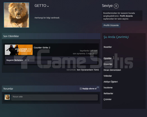Click 'kayıtlarda 118 saat' playtime text
Screen dimensions: 147x117
click(x=88, y=51)
